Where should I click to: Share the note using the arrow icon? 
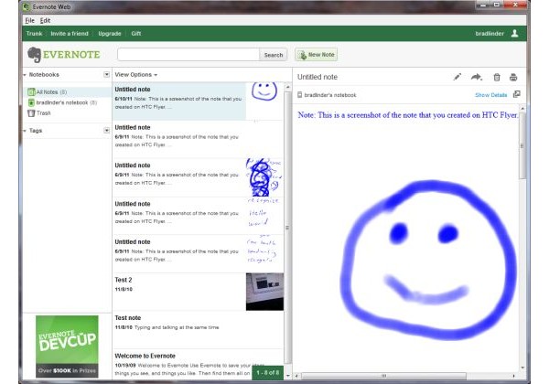click(476, 77)
